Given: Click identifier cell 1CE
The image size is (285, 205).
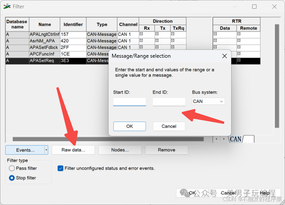Looking at the screenshot, I should [x=73, y=54].
